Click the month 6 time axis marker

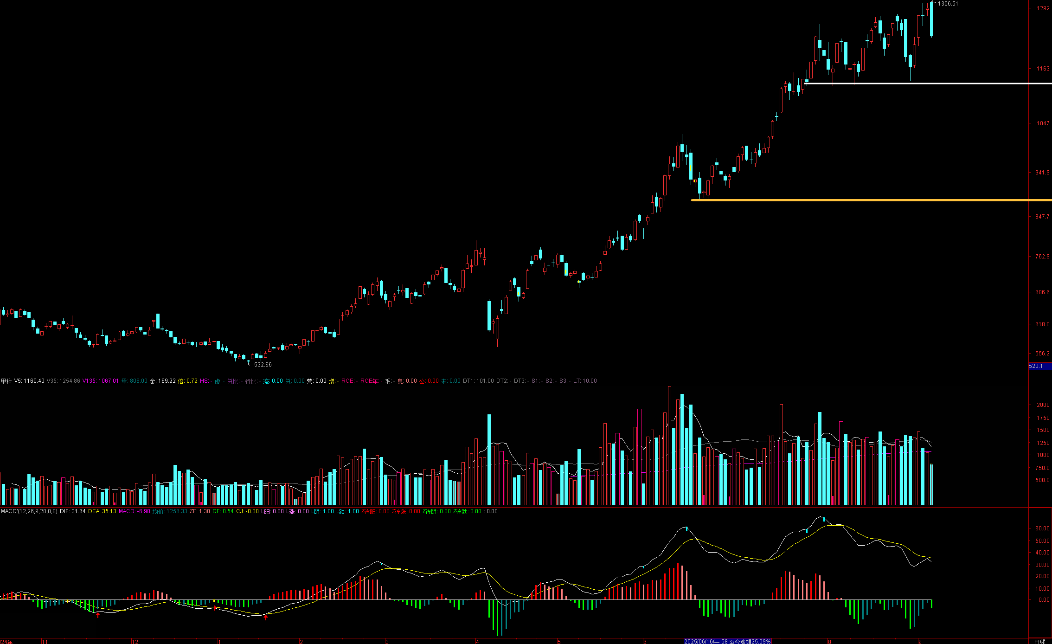(645, 642)
